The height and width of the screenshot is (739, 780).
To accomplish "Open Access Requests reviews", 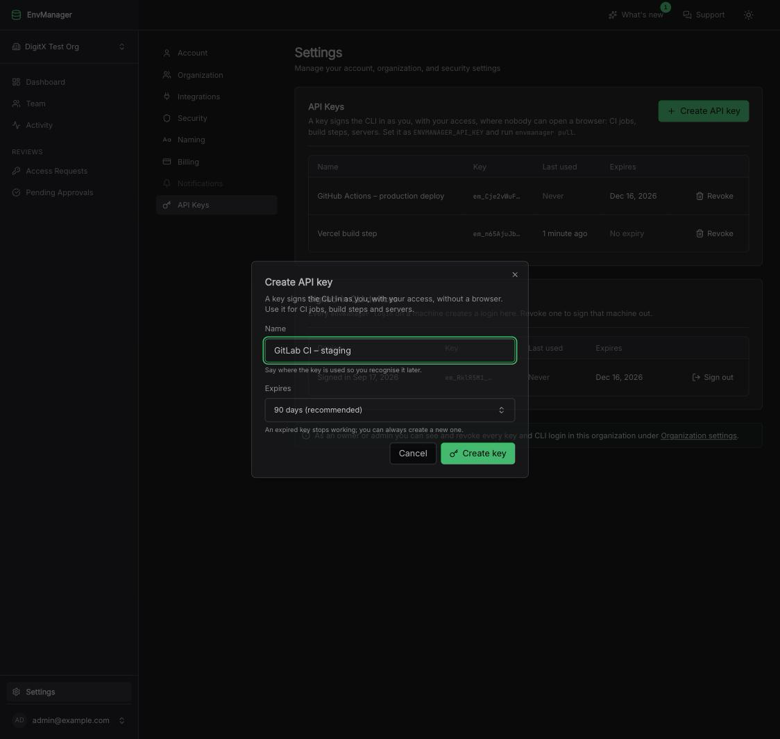I will point(69,171).
